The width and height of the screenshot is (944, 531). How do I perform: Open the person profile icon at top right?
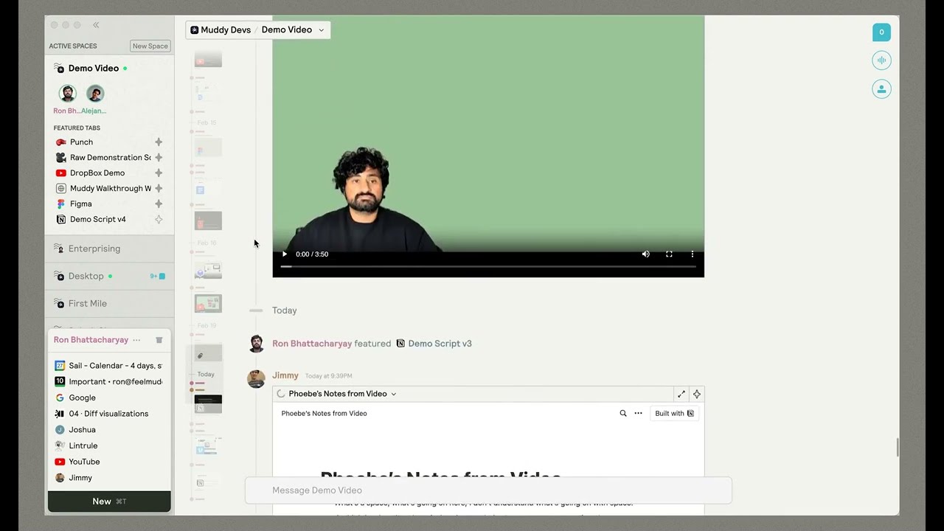[881, 89]
